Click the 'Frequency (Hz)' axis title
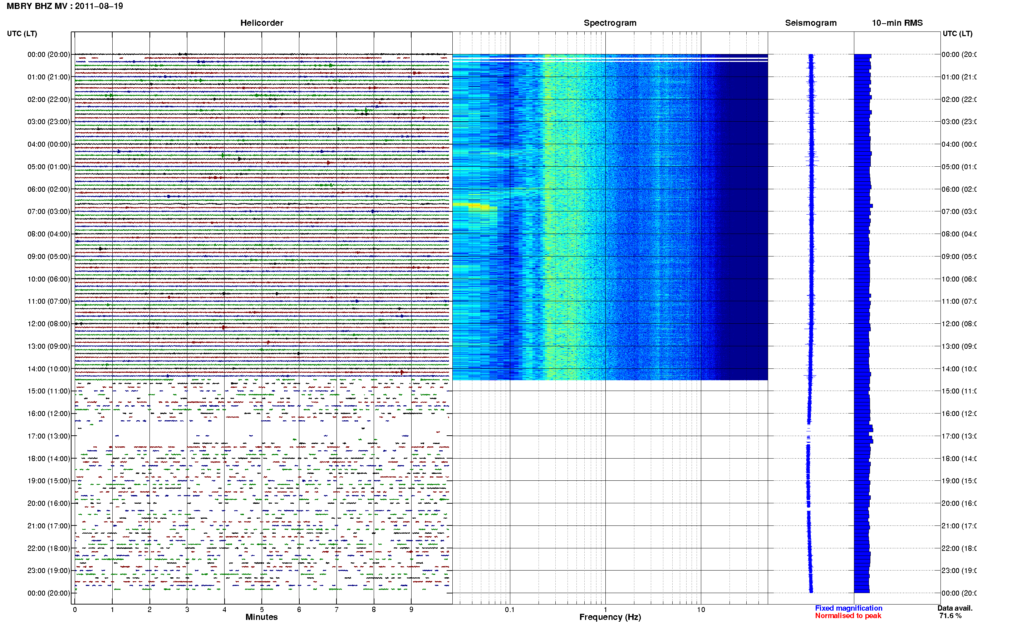The image size is (1017, 636). coord(610,617)
